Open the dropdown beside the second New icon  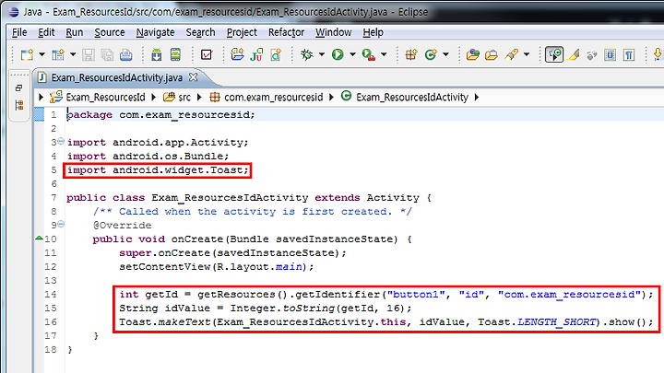tap(73, 54)
